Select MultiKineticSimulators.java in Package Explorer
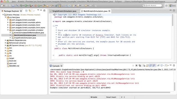 coord(25,35)
